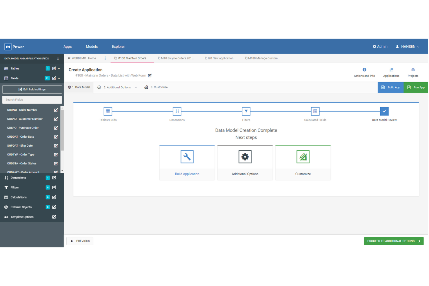
Task: Click the Data Model Review checkmark icon
Action: coord(384,111)
